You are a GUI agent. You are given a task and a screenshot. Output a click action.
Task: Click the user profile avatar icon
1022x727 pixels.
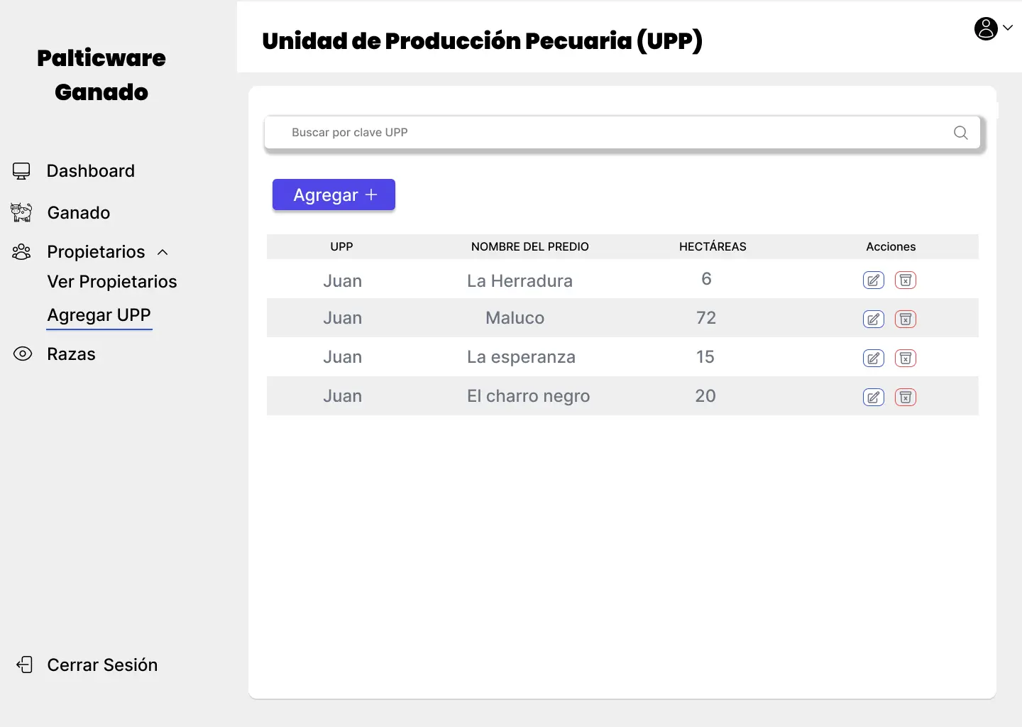[x=986, y=28]
